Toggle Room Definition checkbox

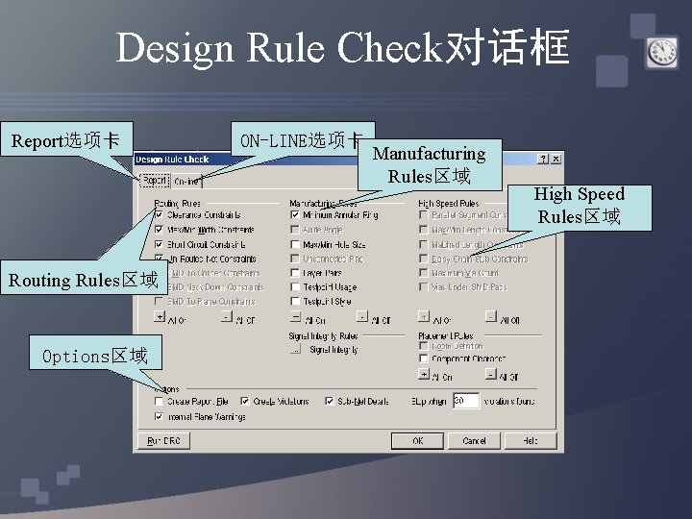pyautogui.click(x=423, y=346)
